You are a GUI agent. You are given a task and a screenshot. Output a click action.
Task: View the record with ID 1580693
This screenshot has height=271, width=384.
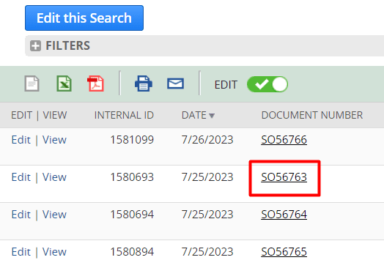54,177
